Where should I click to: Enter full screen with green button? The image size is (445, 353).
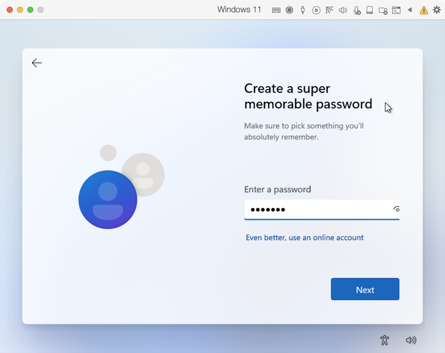click(x=30, y=10)
